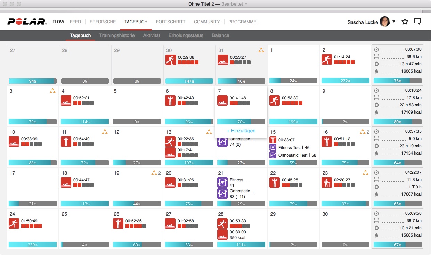
Task: Open the Fitness Test icon on day 21
Action: (222, 182)
